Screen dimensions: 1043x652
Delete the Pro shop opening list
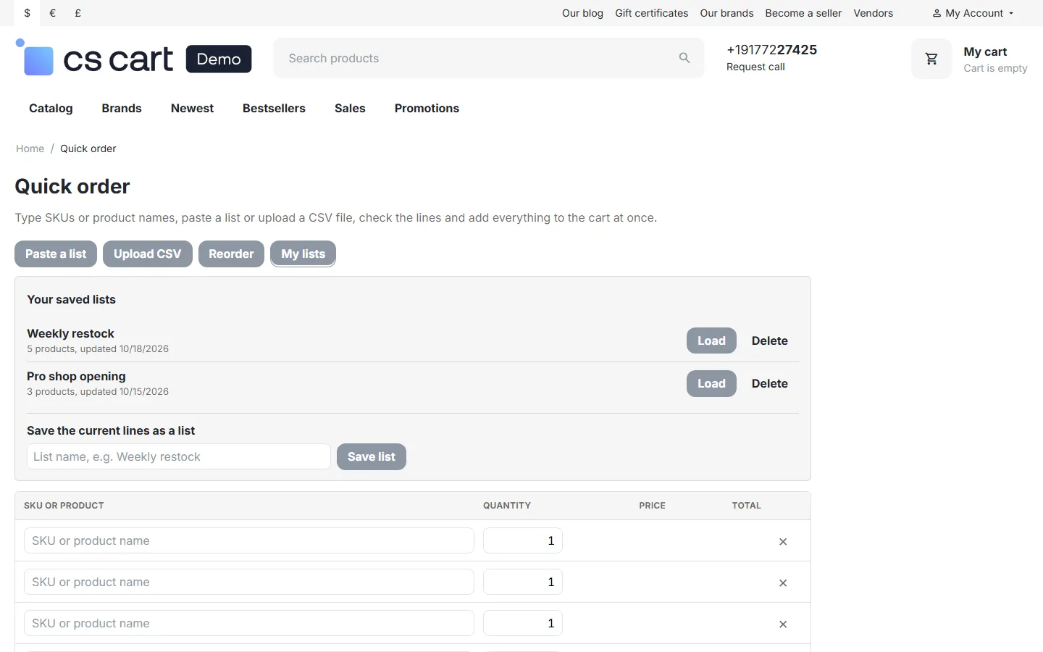(770, 383)
